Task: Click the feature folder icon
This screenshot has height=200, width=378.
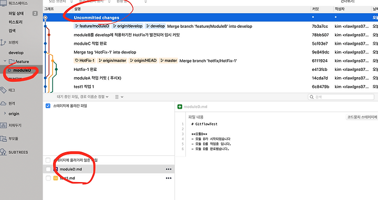Action: pyautogui.click(x=12, y=61)
